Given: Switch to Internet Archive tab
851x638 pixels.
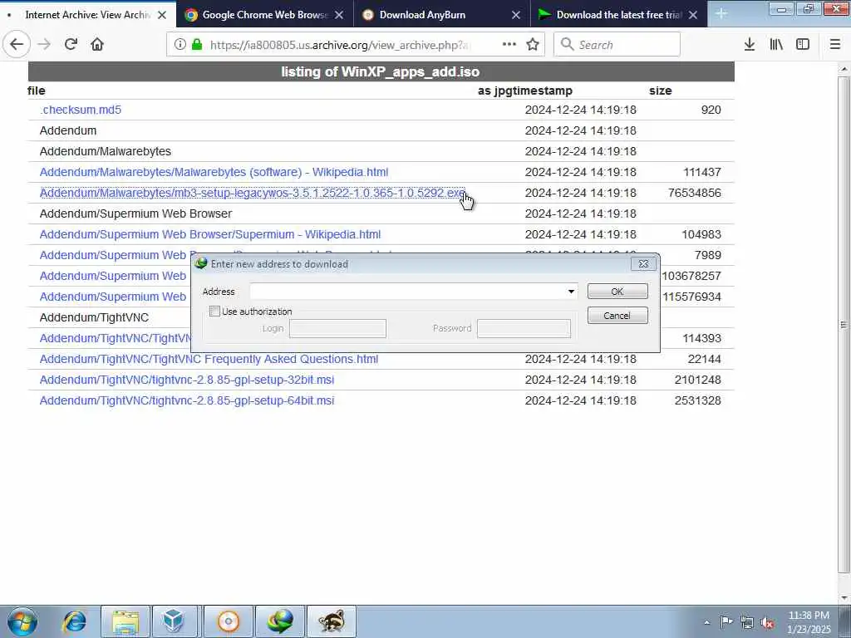Looking at the screenshot, I should click(x=87, y=15).
